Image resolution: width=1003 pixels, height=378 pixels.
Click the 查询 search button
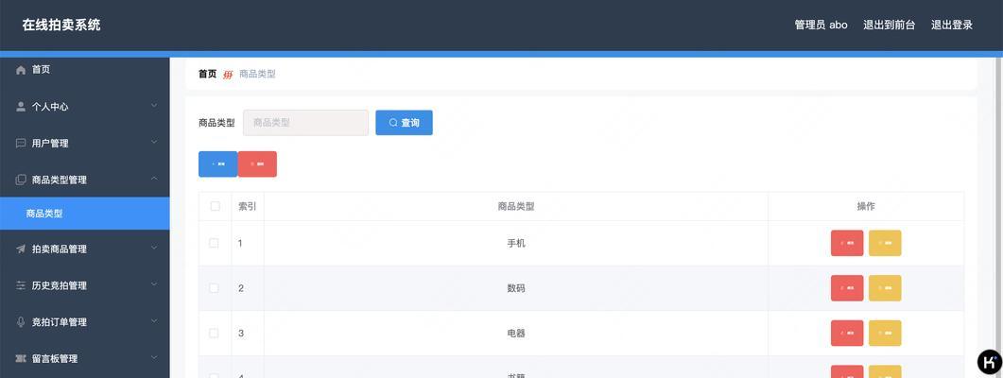coord(404,123)
